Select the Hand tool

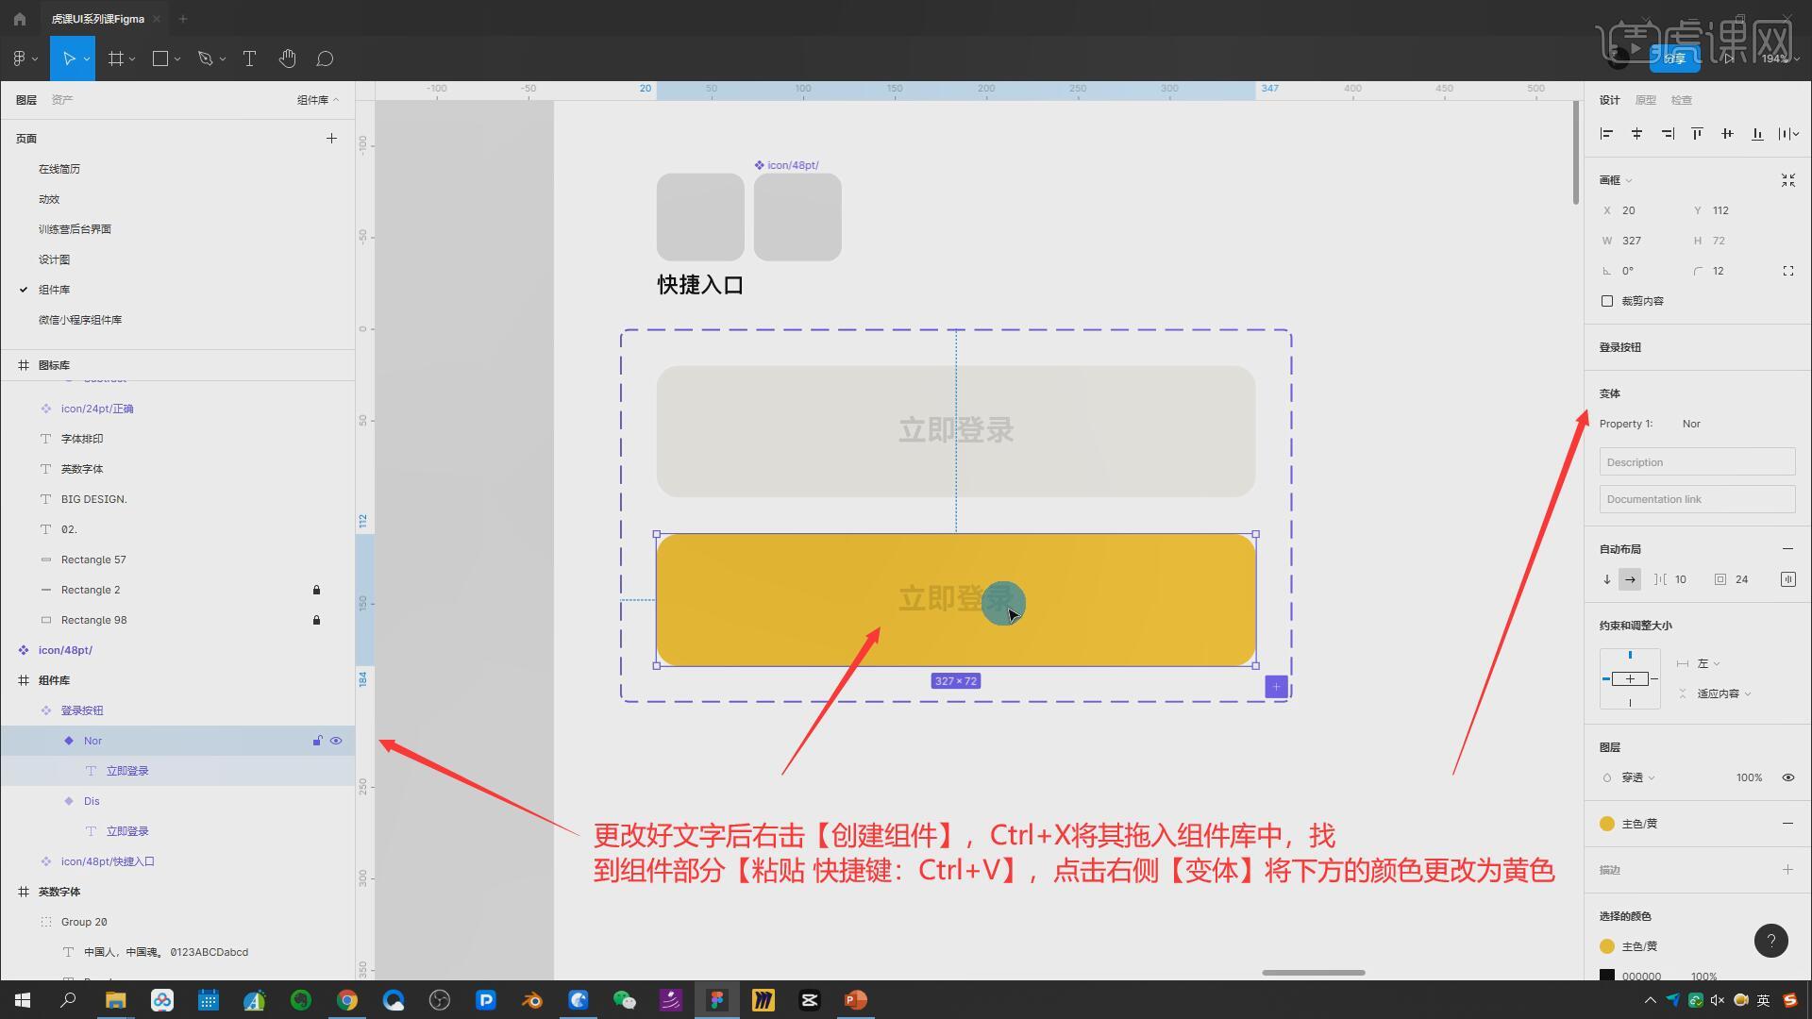click(x=287, y=58)
